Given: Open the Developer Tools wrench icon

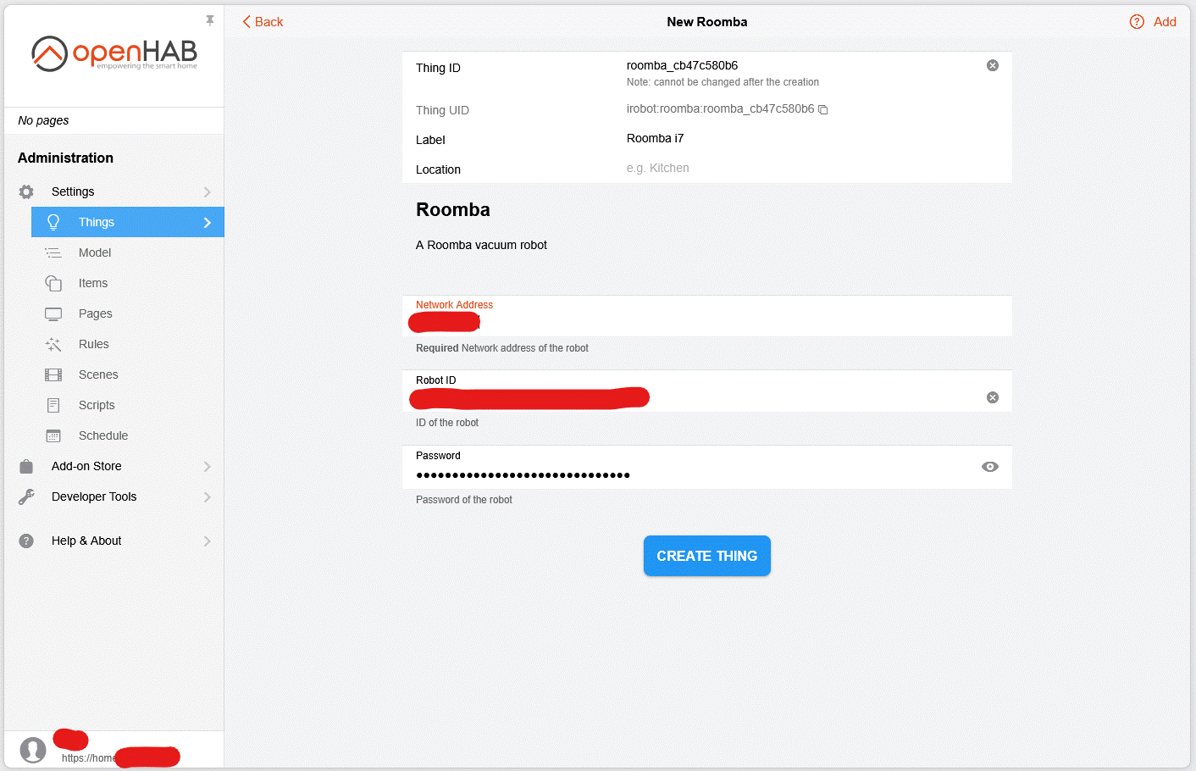Looking at the screenshot, I should (x=25, y=496).
